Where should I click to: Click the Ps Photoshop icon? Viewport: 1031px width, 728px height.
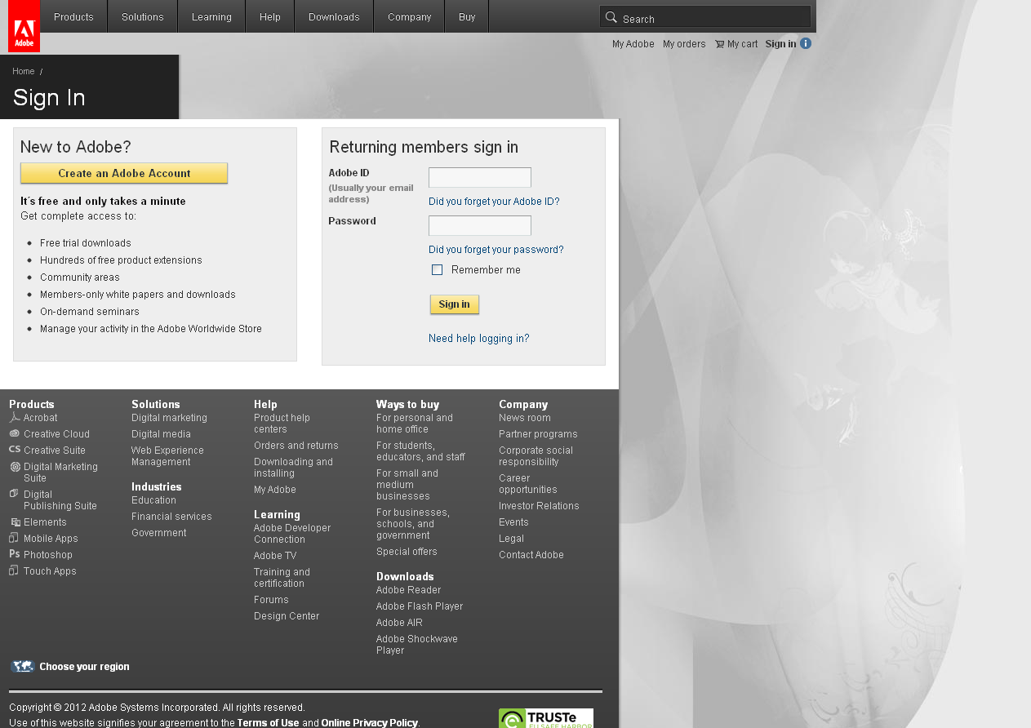coord(14,554)
